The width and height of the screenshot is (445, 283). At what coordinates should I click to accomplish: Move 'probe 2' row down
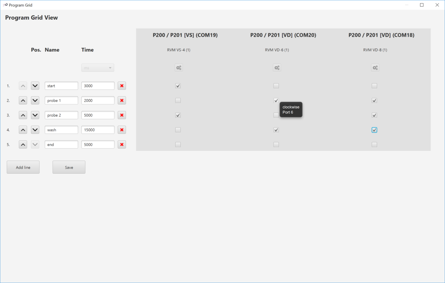point(35,115)
